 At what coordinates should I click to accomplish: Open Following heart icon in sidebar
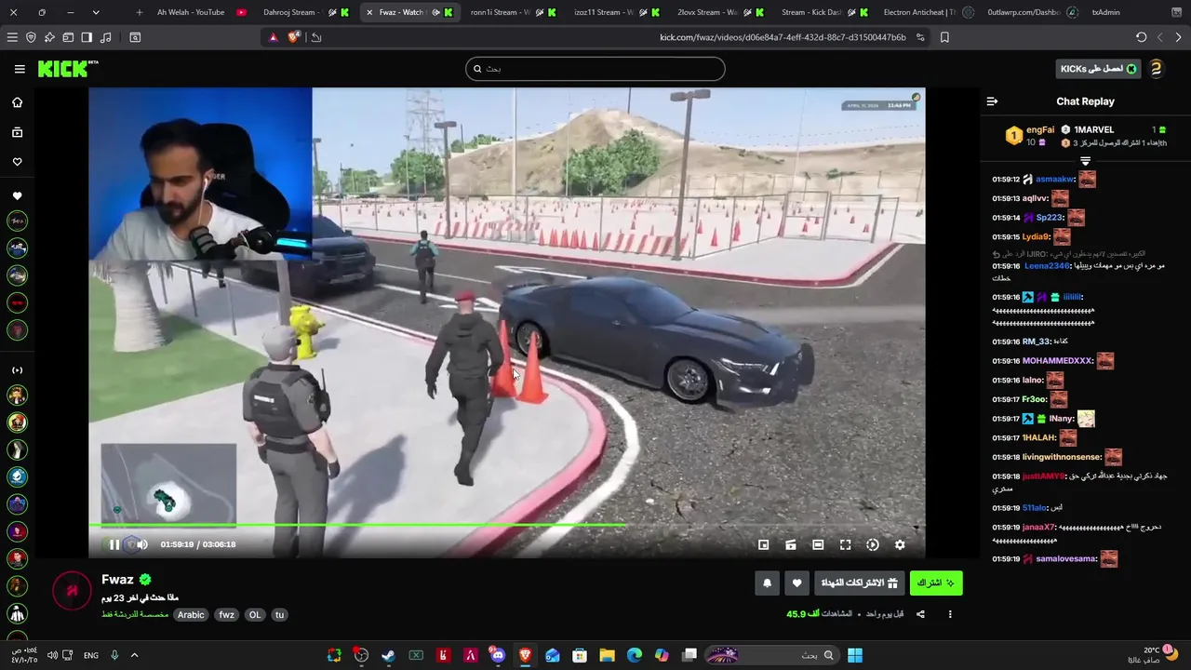(17, 162)
